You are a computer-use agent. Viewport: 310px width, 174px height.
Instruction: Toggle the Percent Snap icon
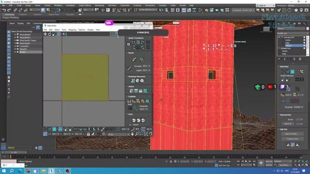124,10
